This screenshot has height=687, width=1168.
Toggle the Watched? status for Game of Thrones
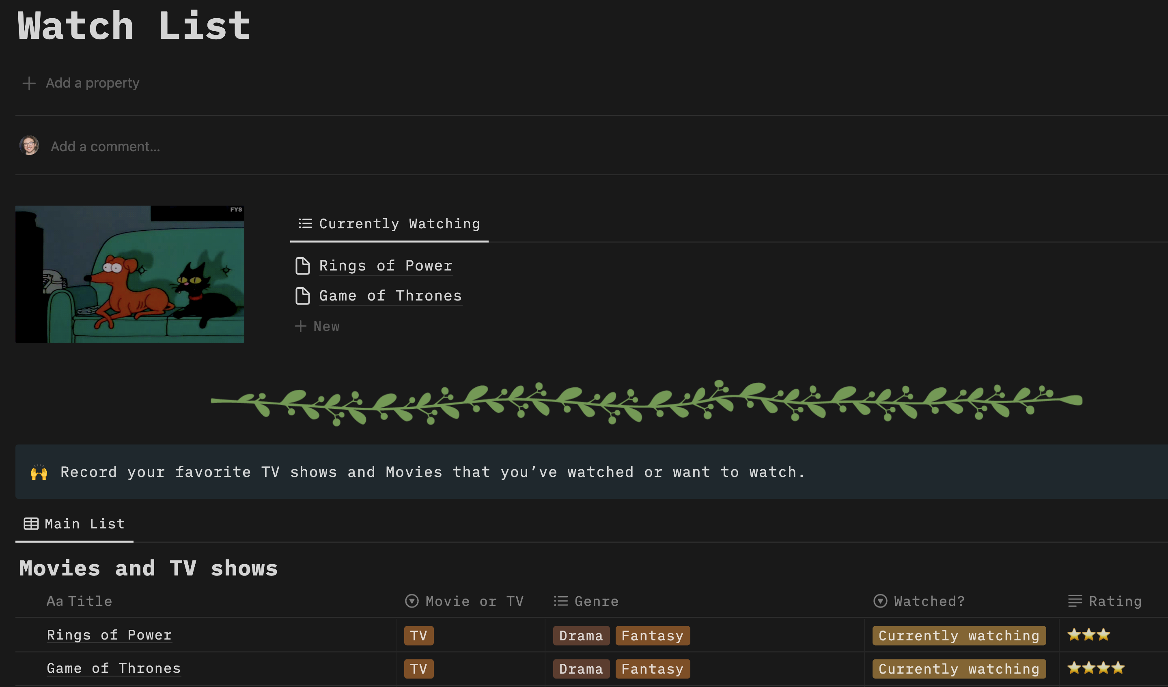click(x=960, y=668)
